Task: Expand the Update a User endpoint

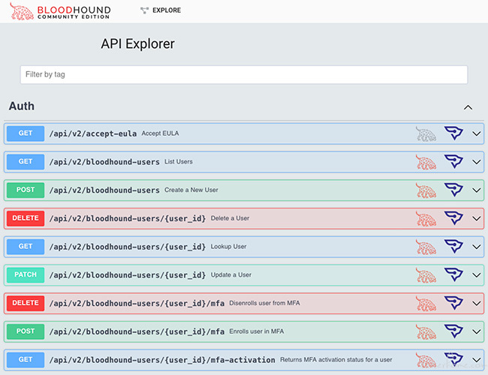Action: (x=477, y=275)
